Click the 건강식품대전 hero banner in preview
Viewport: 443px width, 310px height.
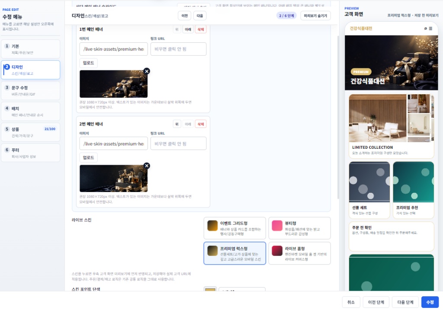[x=391, y=63]
